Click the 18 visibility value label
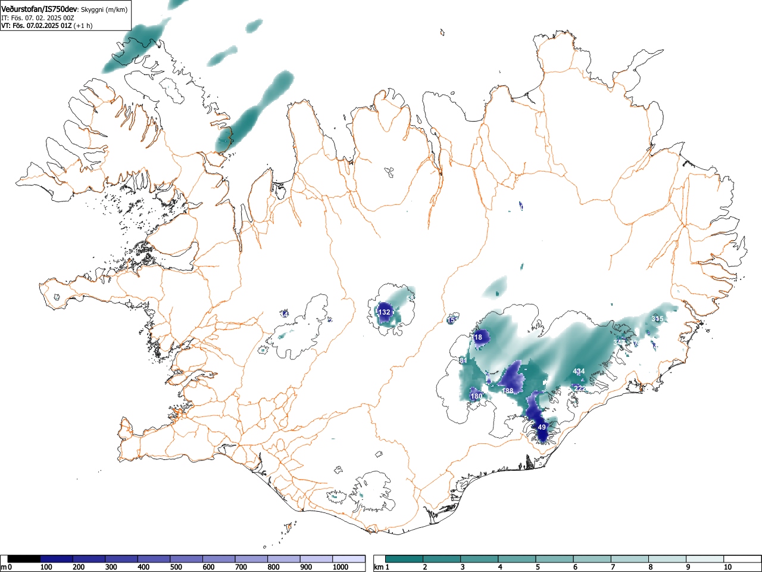The image size is (762, 572). point(478,337)
